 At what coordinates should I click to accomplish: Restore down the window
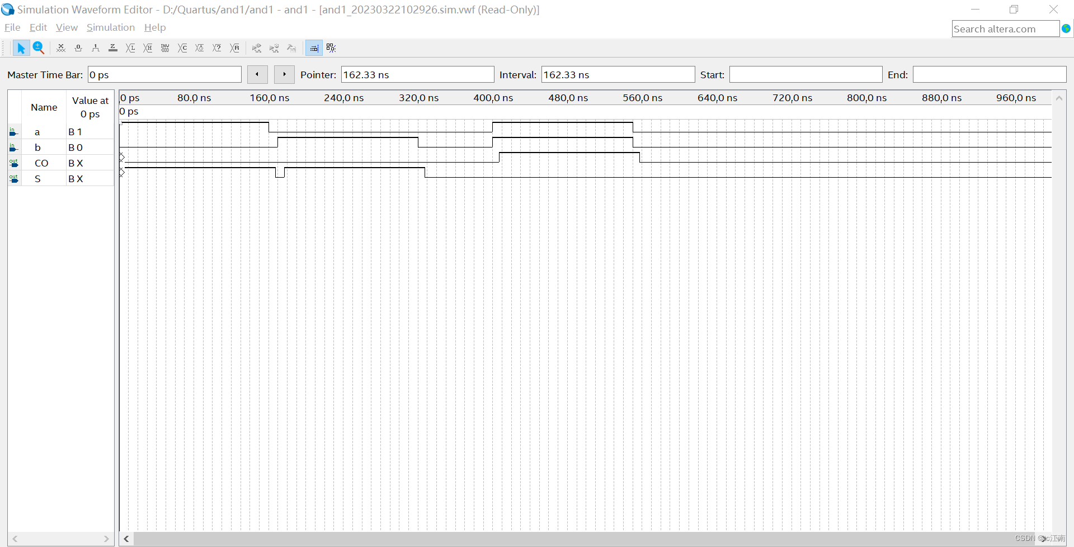pos(1014,9)
